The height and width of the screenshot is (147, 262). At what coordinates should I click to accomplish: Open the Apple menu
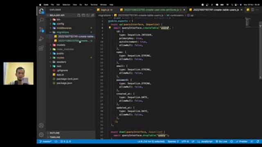40,4
